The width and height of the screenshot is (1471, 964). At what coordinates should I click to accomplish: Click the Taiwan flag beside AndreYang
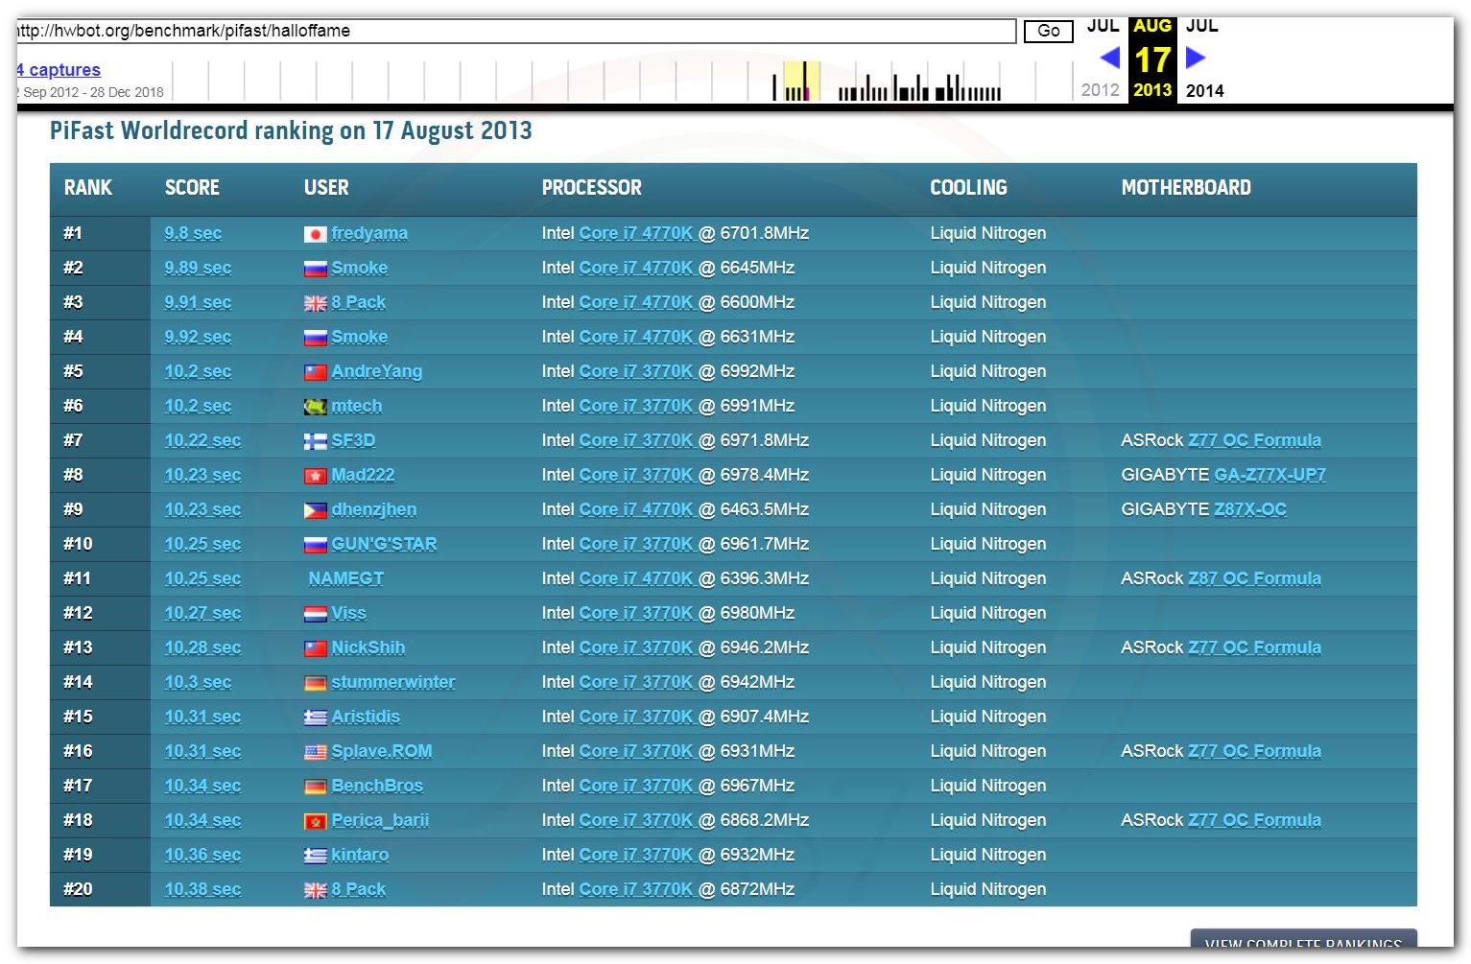point(315,372)
